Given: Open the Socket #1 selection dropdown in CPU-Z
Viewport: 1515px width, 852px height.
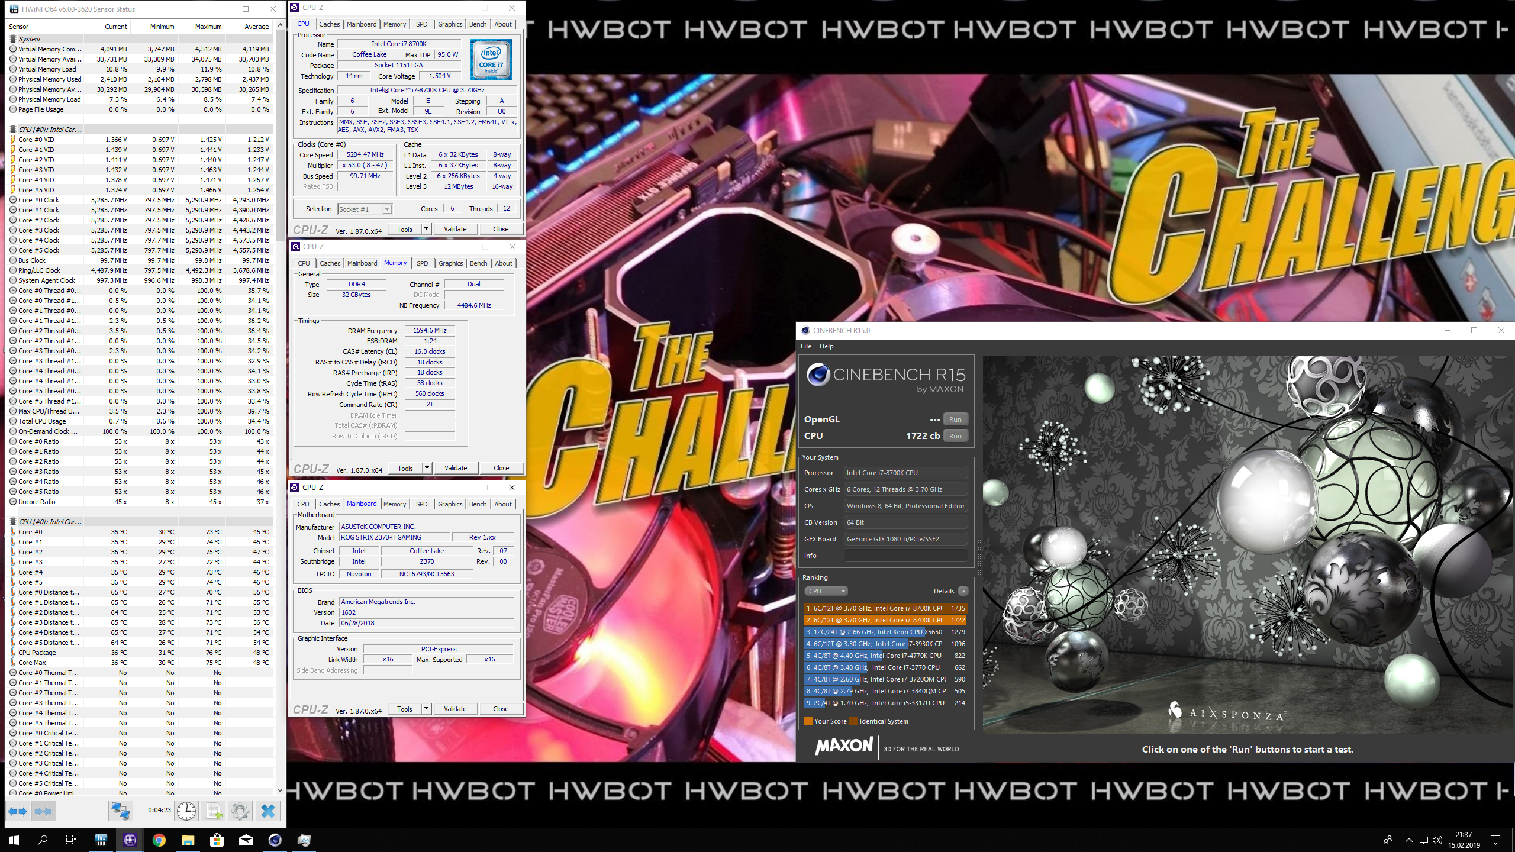Looking at the screenshot, I should click(x=387, y=209).
